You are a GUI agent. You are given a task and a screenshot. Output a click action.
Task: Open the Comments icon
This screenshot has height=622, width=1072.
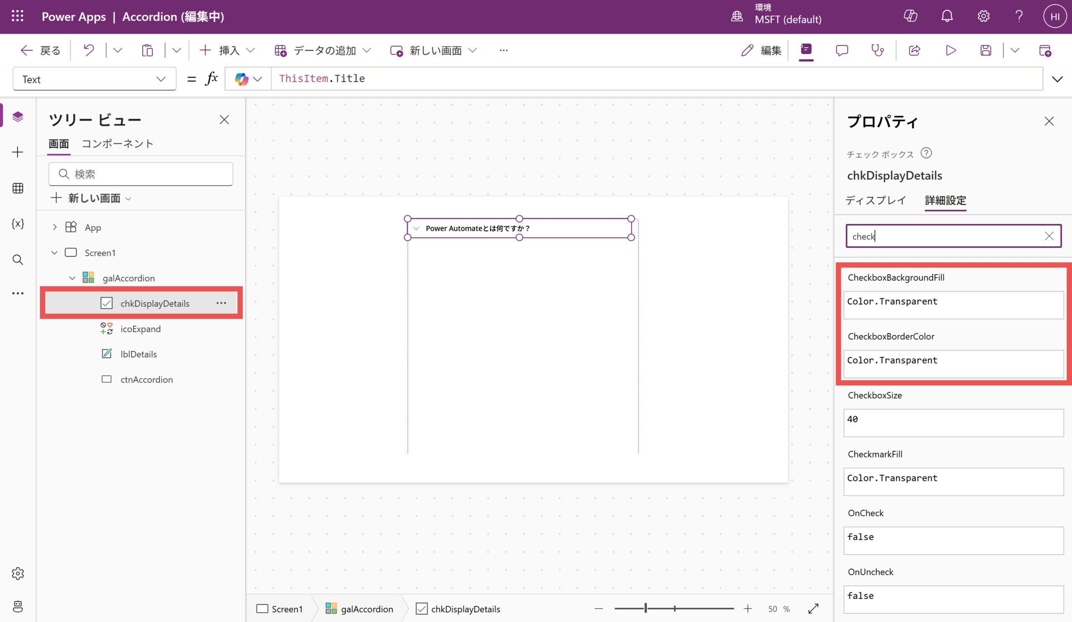[x=841, y=51]
